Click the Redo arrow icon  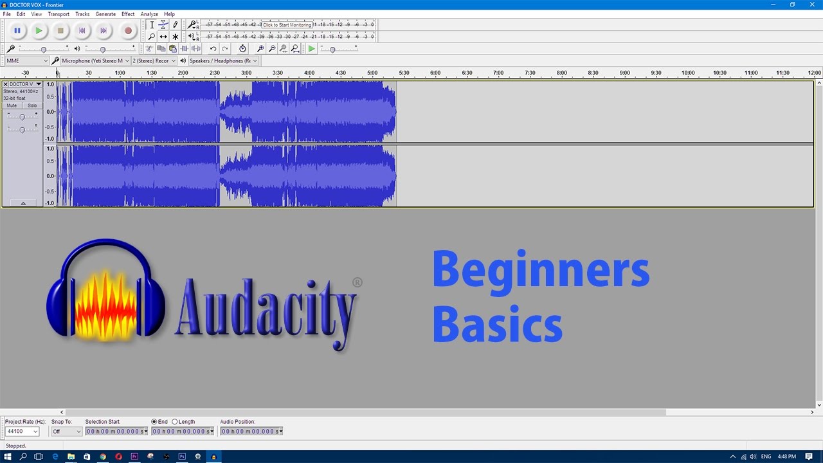tap(224, 49)
